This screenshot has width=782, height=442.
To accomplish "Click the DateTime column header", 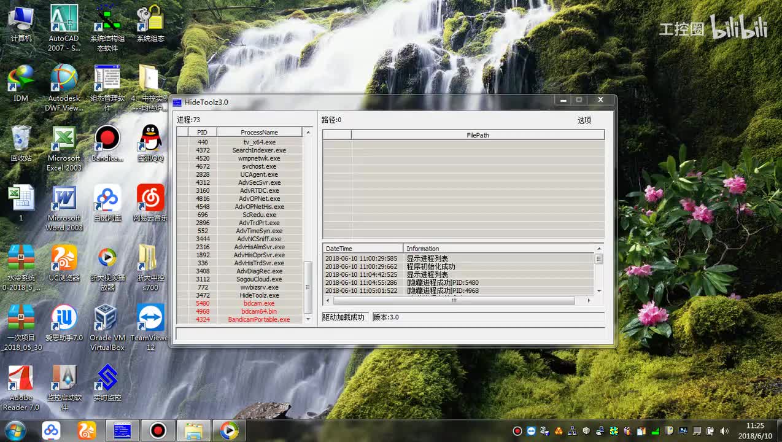I will coord(363,249).
